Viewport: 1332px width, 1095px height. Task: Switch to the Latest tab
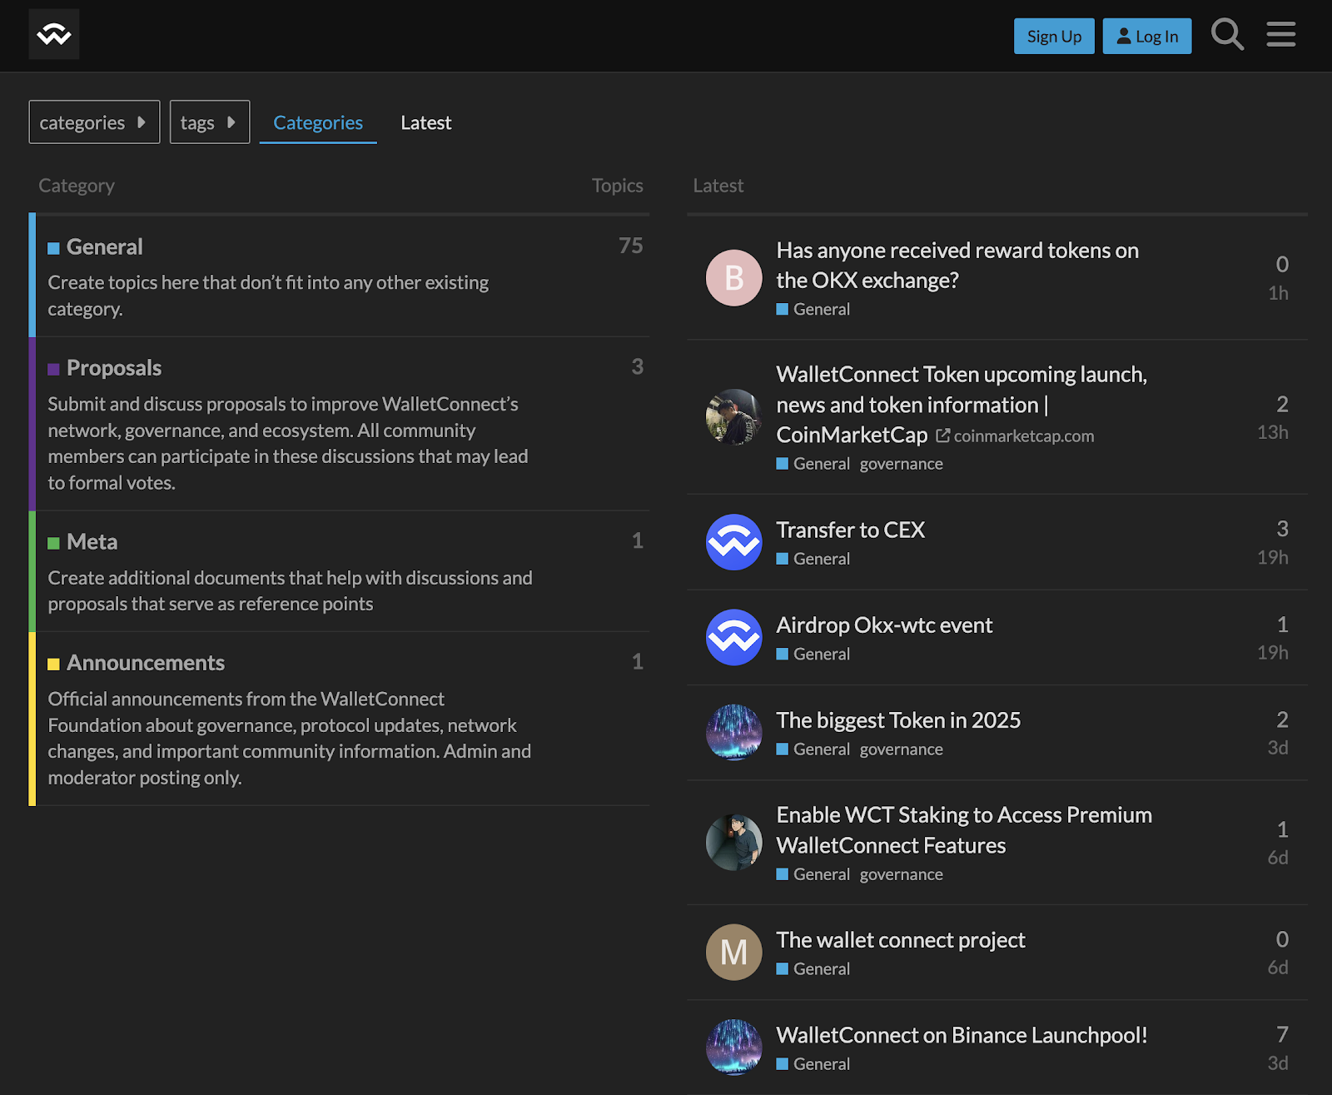(x=425, y=122)
